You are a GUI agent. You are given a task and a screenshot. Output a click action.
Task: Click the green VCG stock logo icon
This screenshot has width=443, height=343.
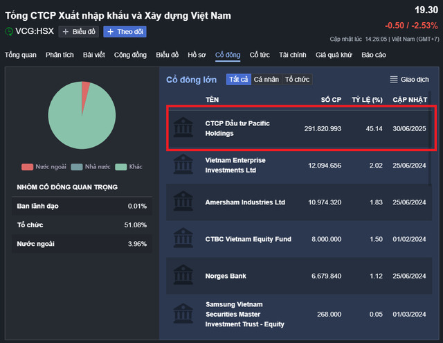9,31
